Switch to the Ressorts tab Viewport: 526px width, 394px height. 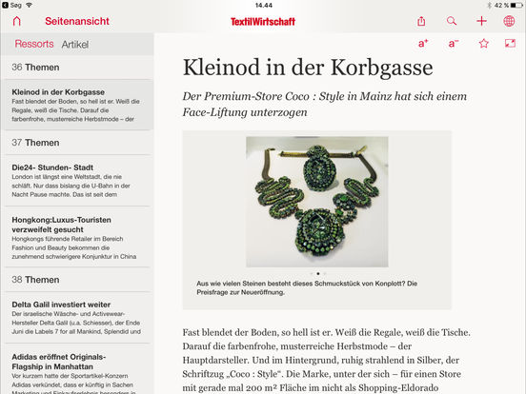34,44
